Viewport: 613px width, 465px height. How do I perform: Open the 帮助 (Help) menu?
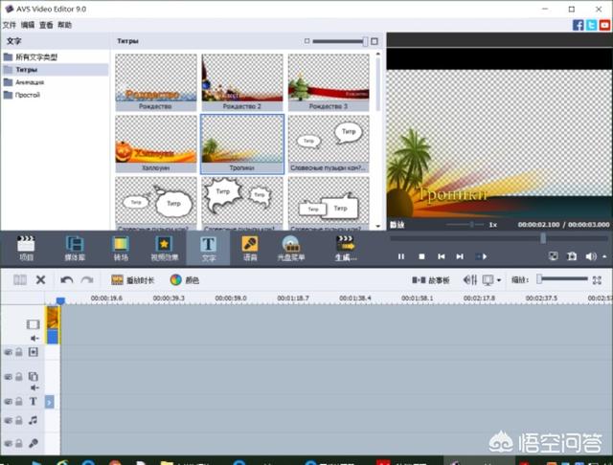64,24
